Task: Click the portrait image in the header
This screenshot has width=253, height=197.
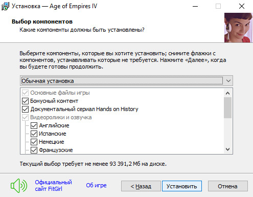Action: (238, 28)
